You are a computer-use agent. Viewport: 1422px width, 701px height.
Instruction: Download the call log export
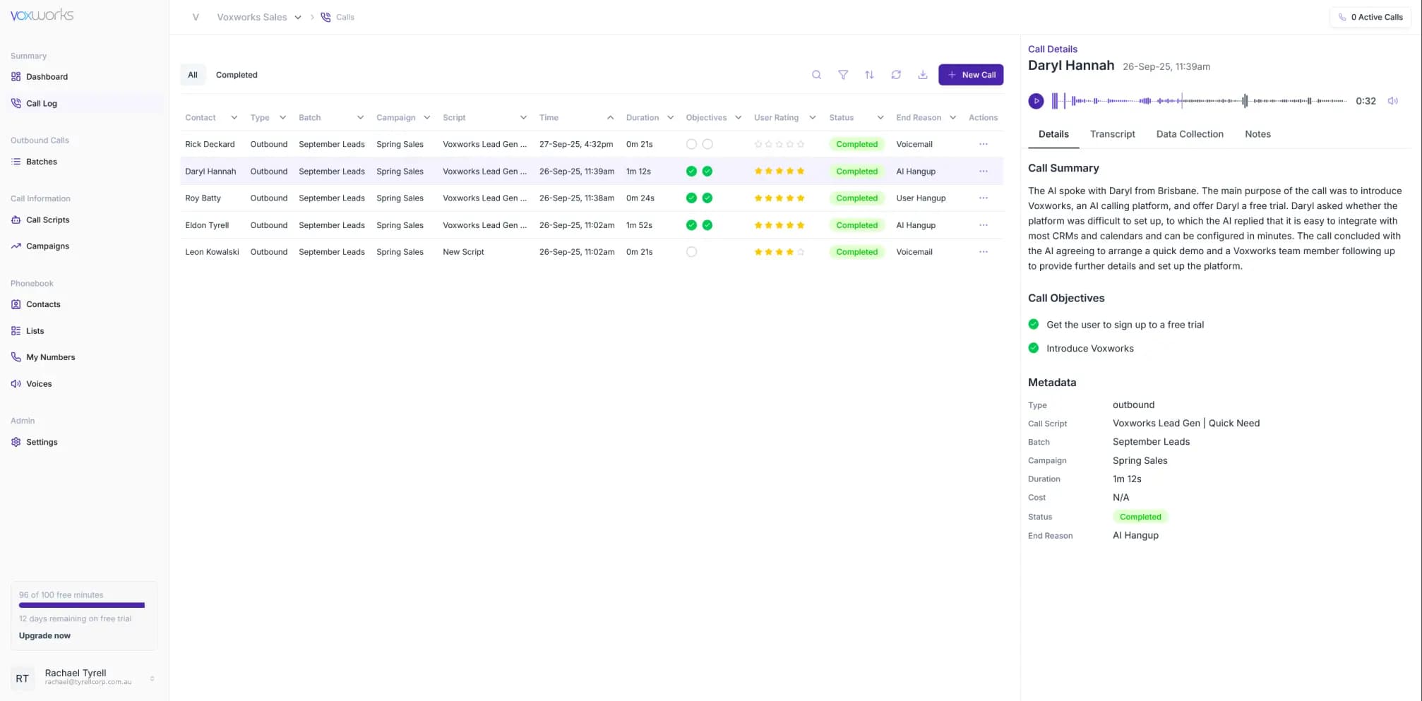tap(922, 75)
